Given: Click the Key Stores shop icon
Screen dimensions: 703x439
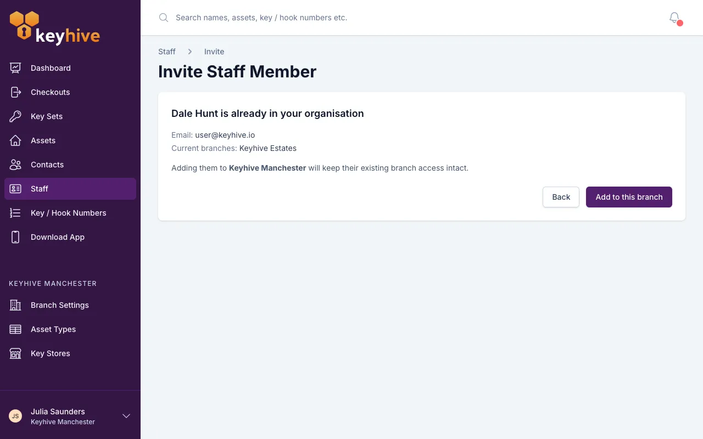Looking at the screenshot, I should (x=15, y=353).
